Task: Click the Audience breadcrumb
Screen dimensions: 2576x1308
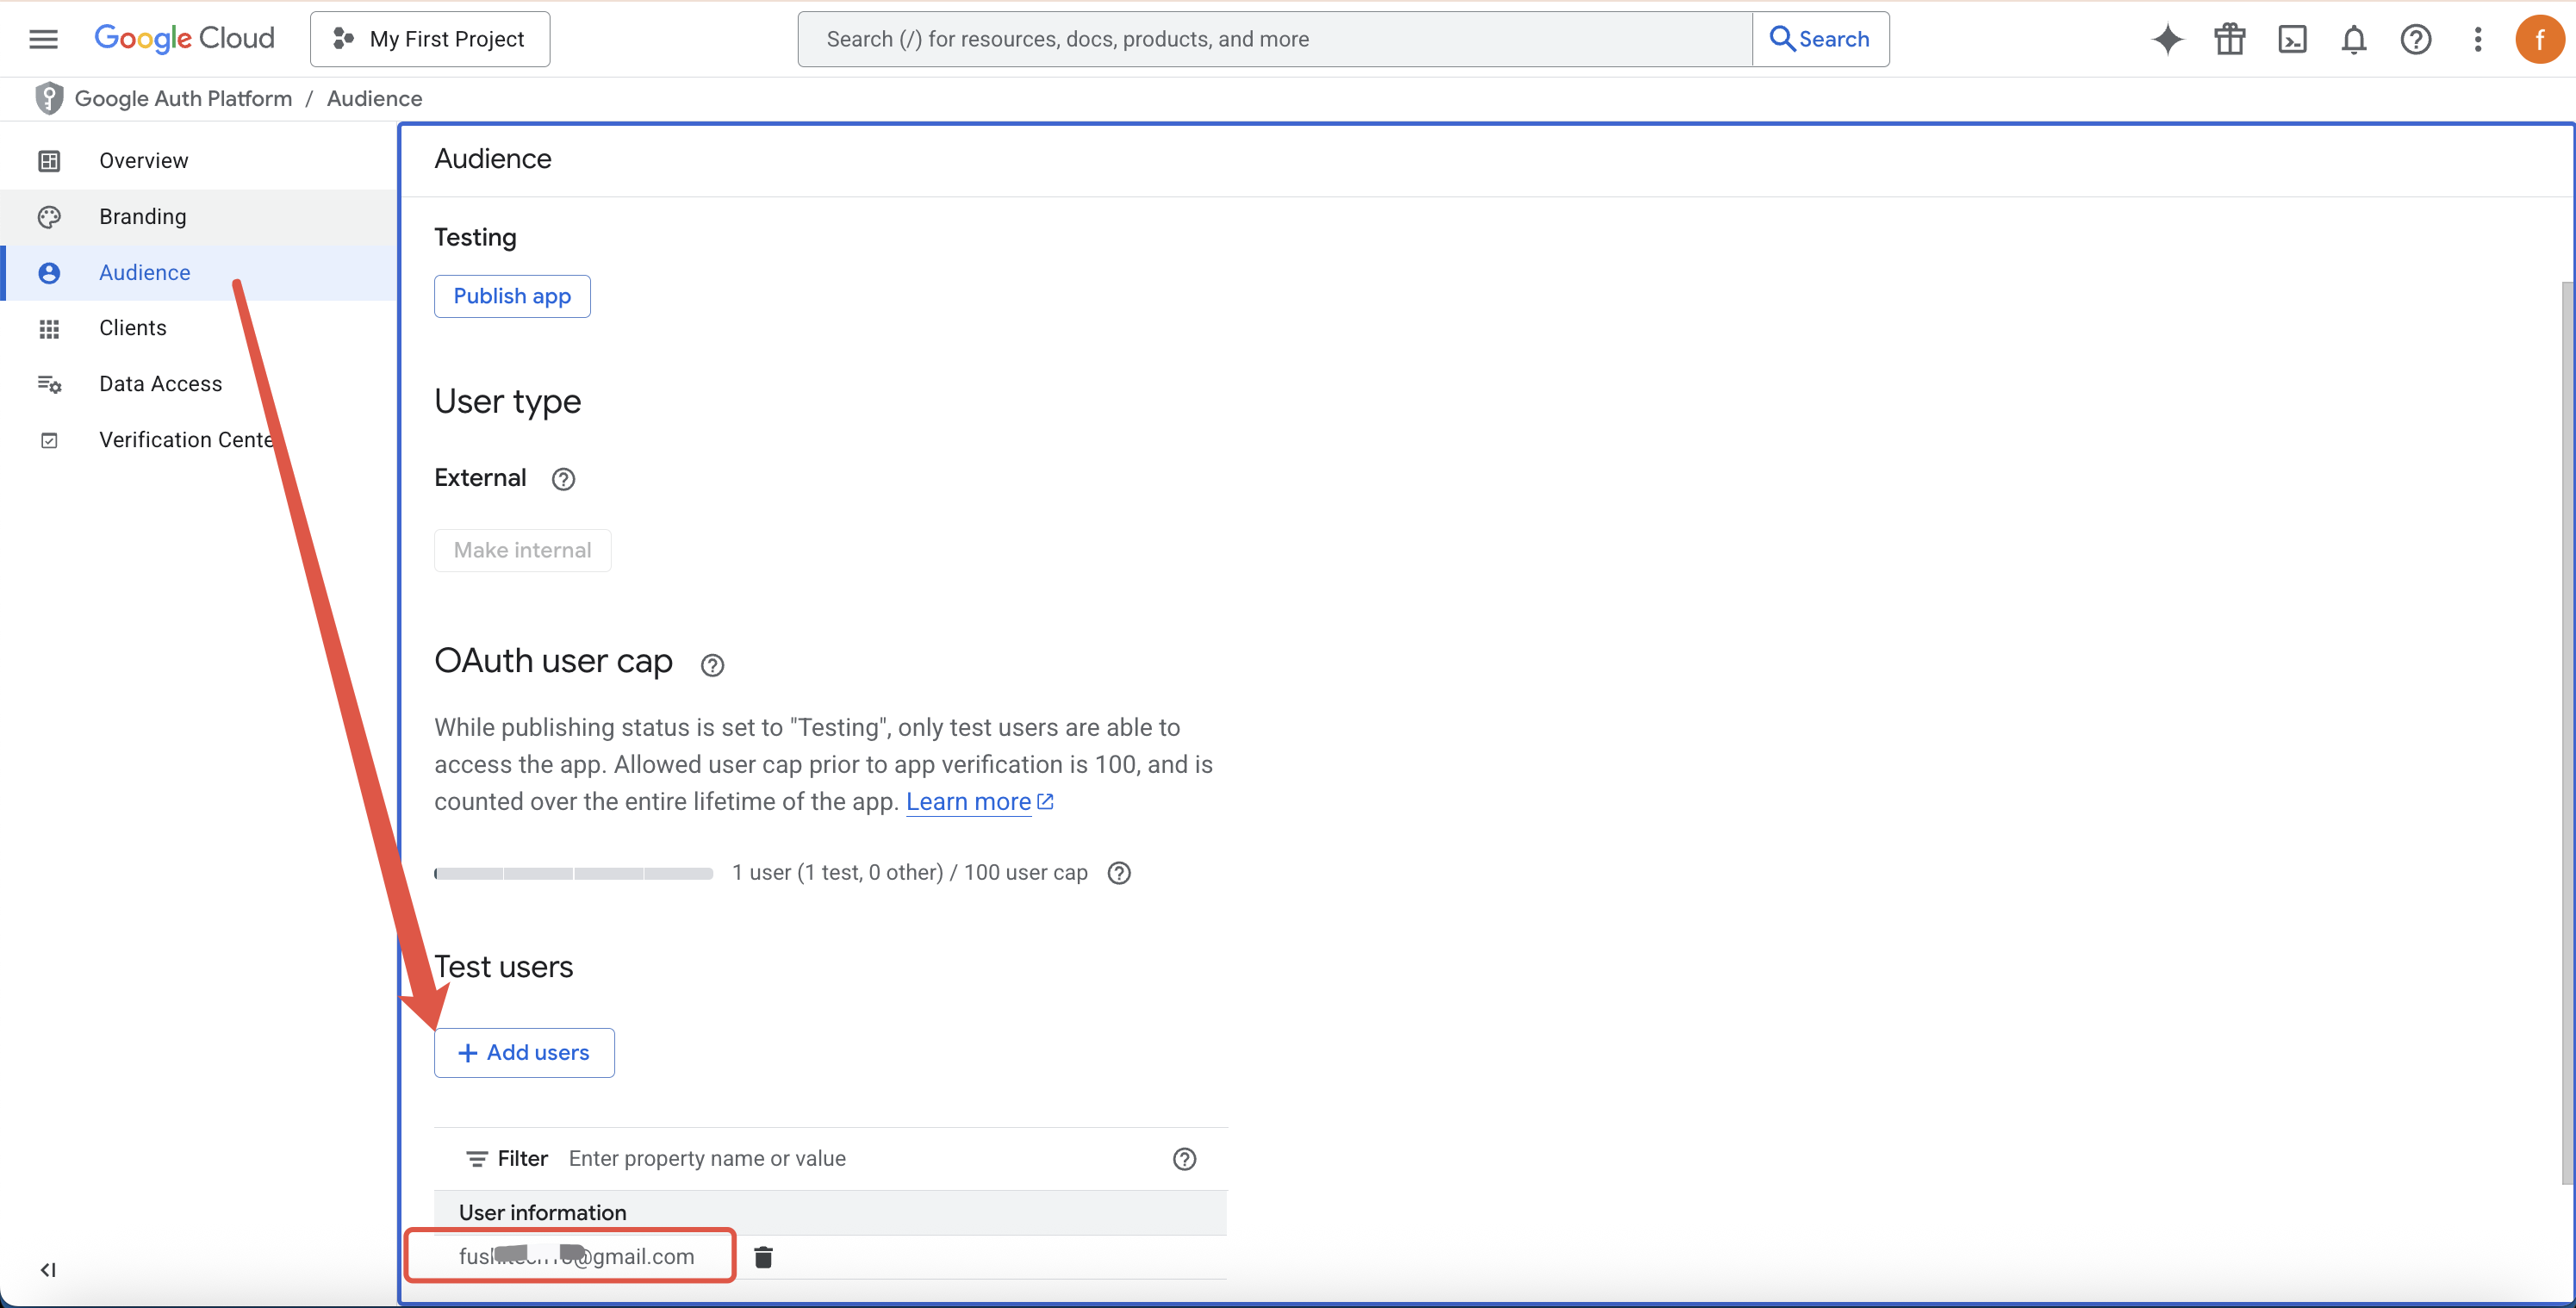Action: pos(374,98)
